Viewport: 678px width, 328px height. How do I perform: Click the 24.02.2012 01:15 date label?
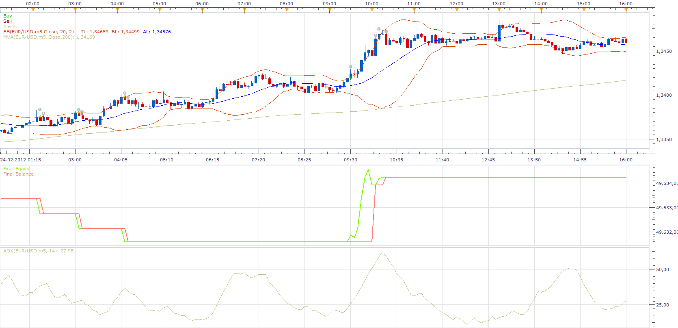pyautogui.click(x=21, y=160)
